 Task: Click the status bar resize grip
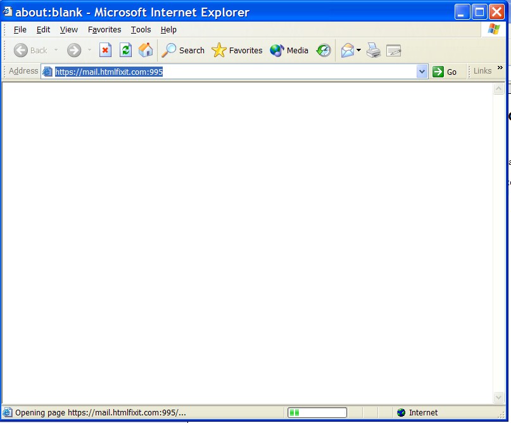502,415
